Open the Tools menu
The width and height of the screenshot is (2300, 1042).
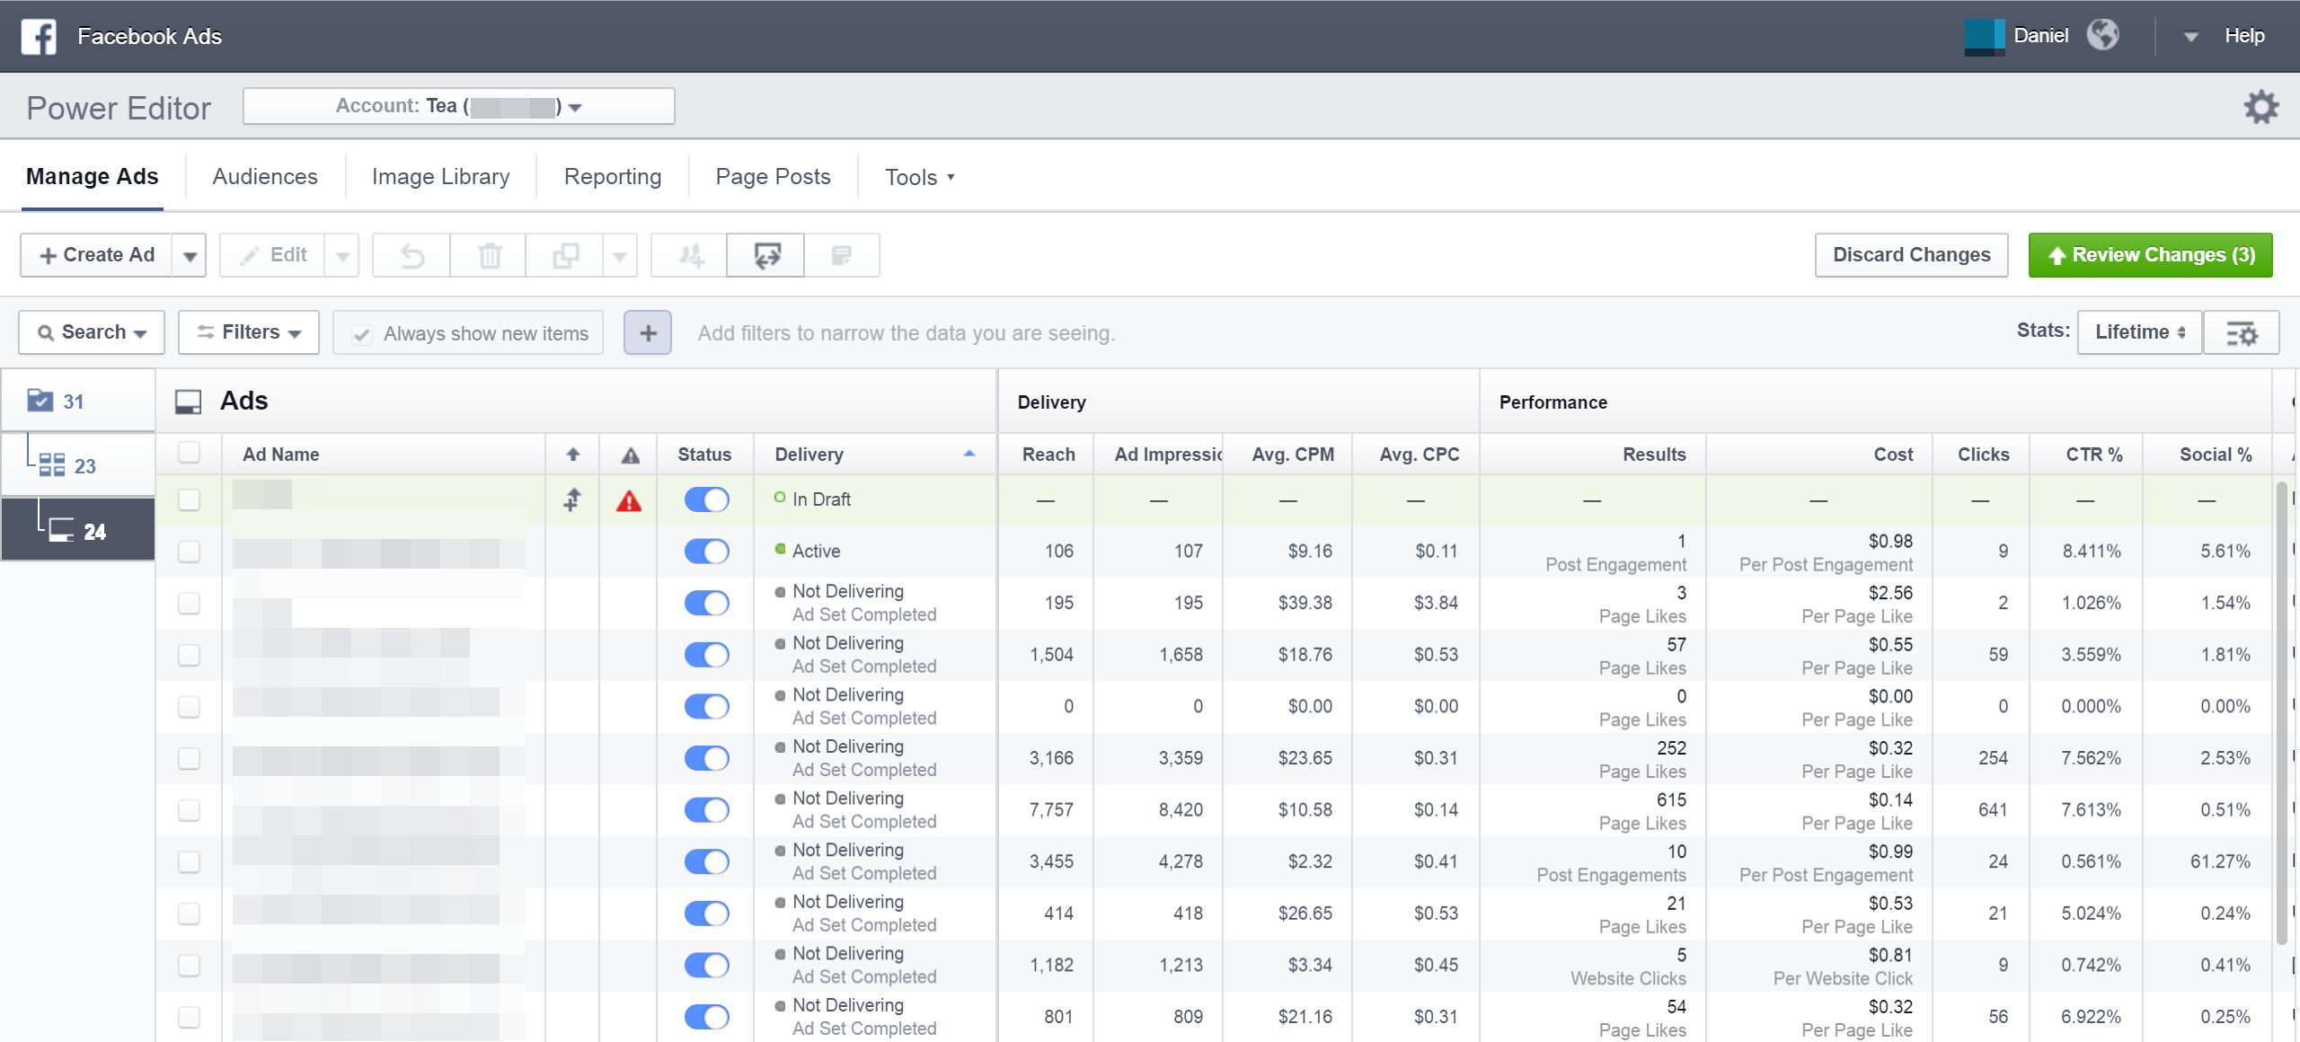click(917, 176)
